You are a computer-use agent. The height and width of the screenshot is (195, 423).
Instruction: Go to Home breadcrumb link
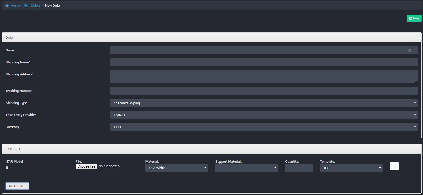point(15,6)
